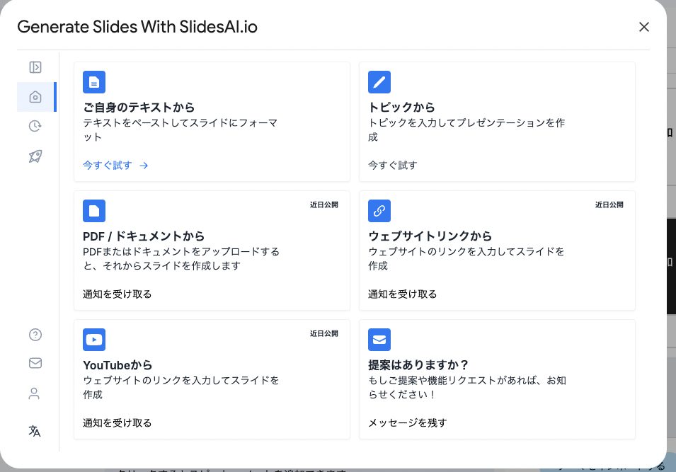Screen dimensions: 676x472
Task: Click メッセージを残す to leave feedback
Action: click(407, 423)
